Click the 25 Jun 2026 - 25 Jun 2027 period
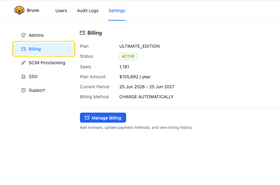280x185 pixels. coord(147,87)
